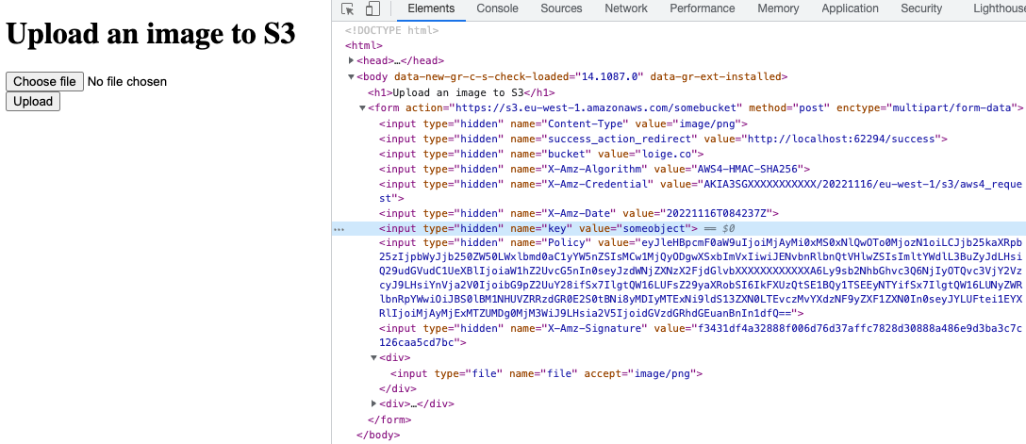Collapse the div containing the file input
This screenshot has height=444, width=1026.
pyautogui.click(x=374, y=358)
